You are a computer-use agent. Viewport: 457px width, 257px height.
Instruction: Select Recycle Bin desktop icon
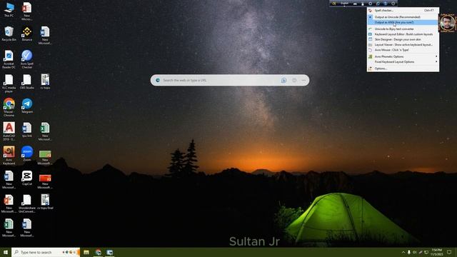(9, 34)
